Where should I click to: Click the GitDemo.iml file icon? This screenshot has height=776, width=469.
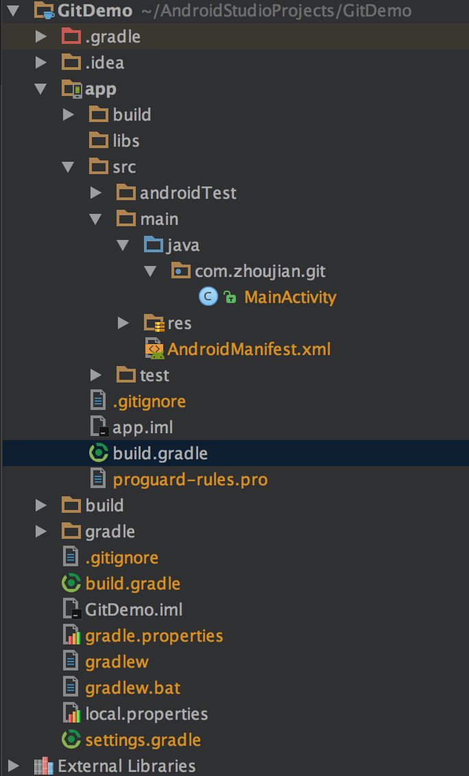coord(72,609)
